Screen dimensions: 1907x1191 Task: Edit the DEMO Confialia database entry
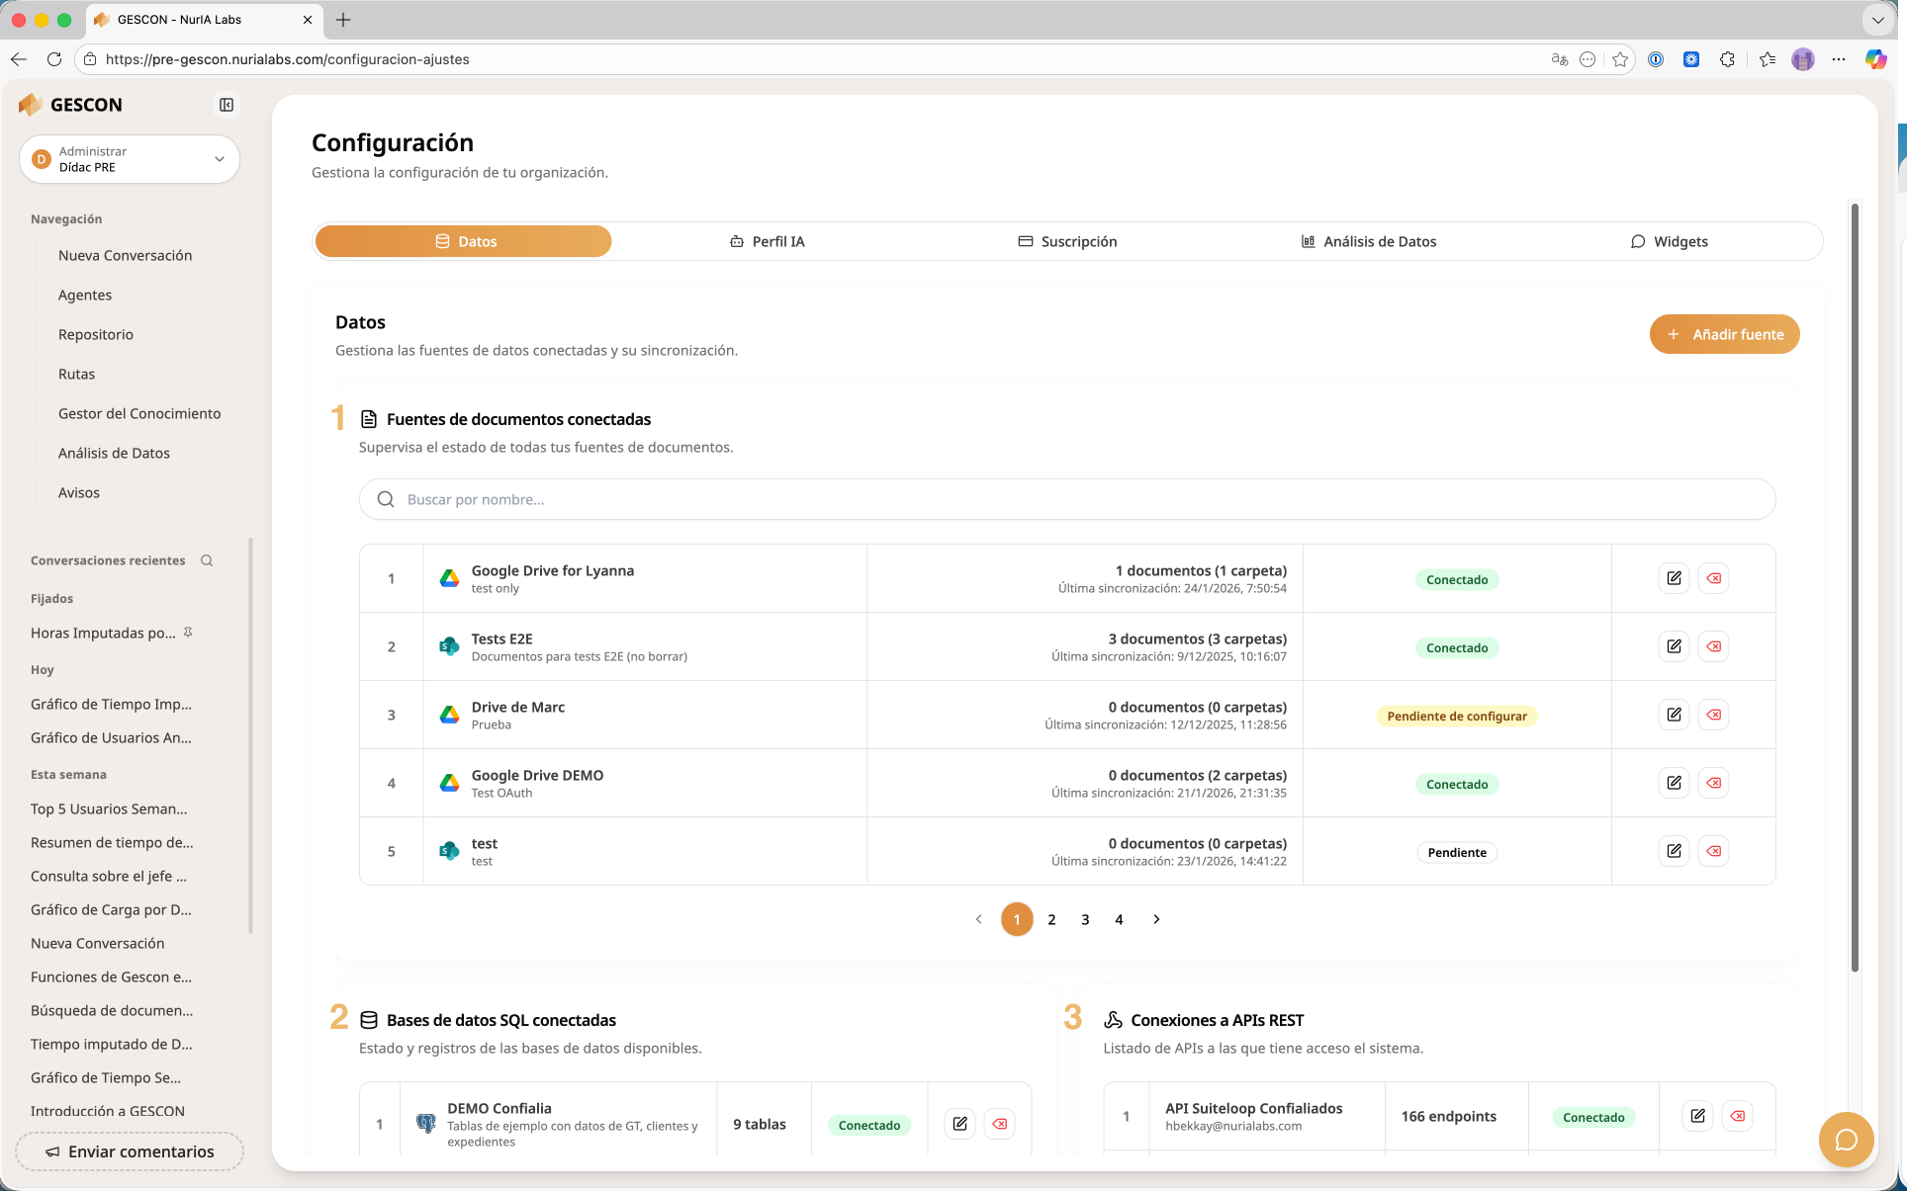tap(959, 1124)
